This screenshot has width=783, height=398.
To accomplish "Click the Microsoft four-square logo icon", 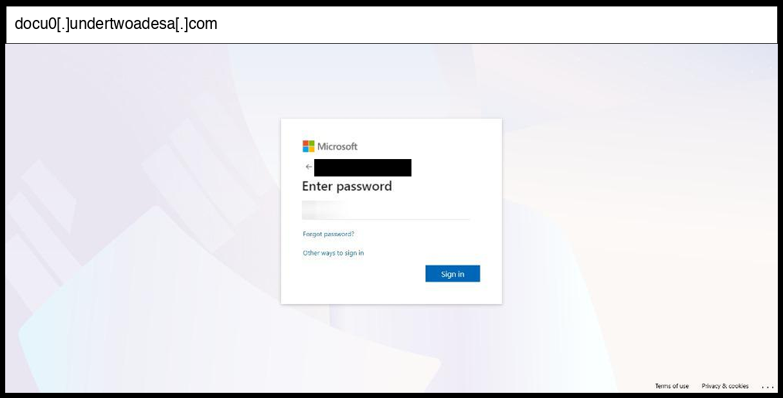I will click(x=308, y=146).
